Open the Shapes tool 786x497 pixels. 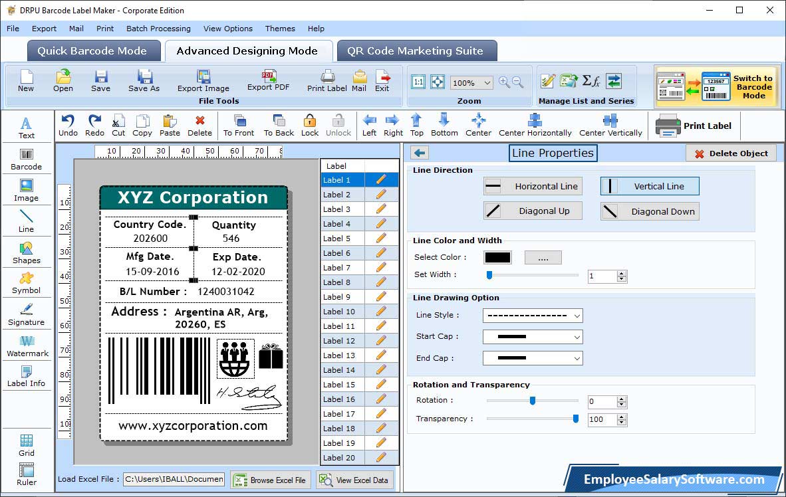[26, 253]
